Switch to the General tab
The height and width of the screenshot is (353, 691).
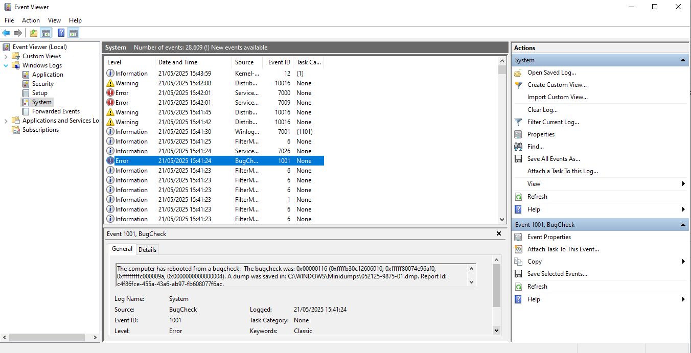click(x=122, y=249)
